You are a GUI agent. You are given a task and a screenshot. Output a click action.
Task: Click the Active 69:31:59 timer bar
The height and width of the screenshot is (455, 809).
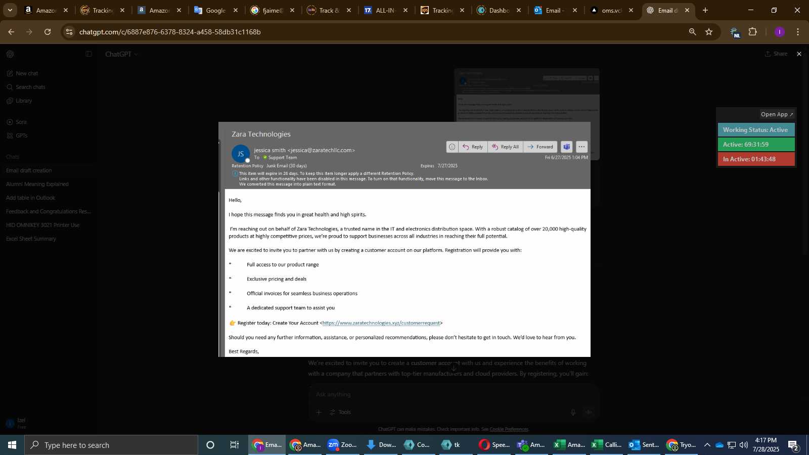pos(756,145)
